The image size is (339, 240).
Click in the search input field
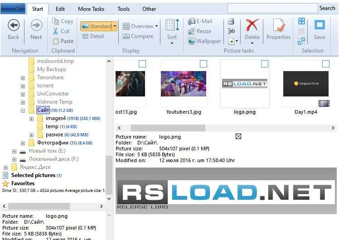273,9
